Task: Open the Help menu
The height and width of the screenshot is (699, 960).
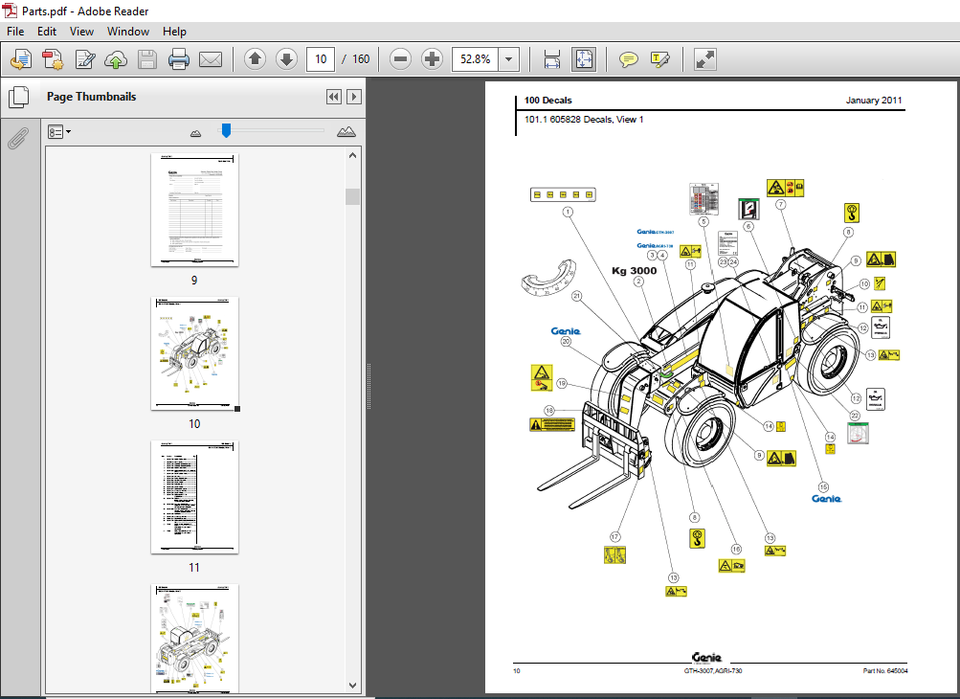Action: (x=174, y=32)
